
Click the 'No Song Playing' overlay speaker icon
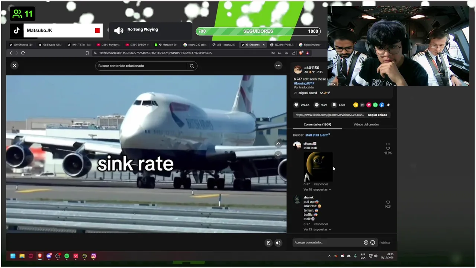119,31
